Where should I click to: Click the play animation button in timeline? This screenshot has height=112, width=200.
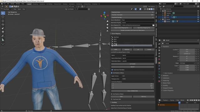pyautogui.click(x=197, y=100)
